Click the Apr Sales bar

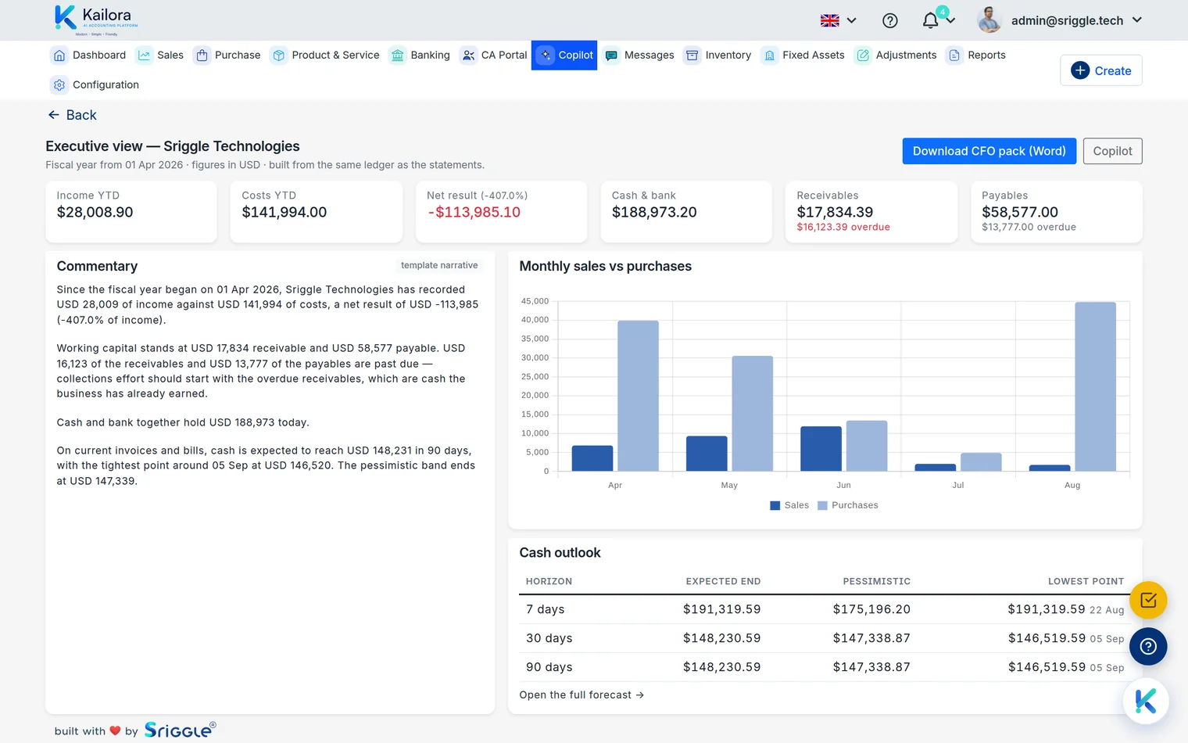[592, 458]
